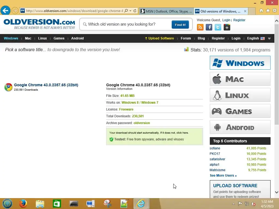Screen dimensions: 279x209
Task: Click Register in the black navigation bar
Action: click(x=218, y=38)
